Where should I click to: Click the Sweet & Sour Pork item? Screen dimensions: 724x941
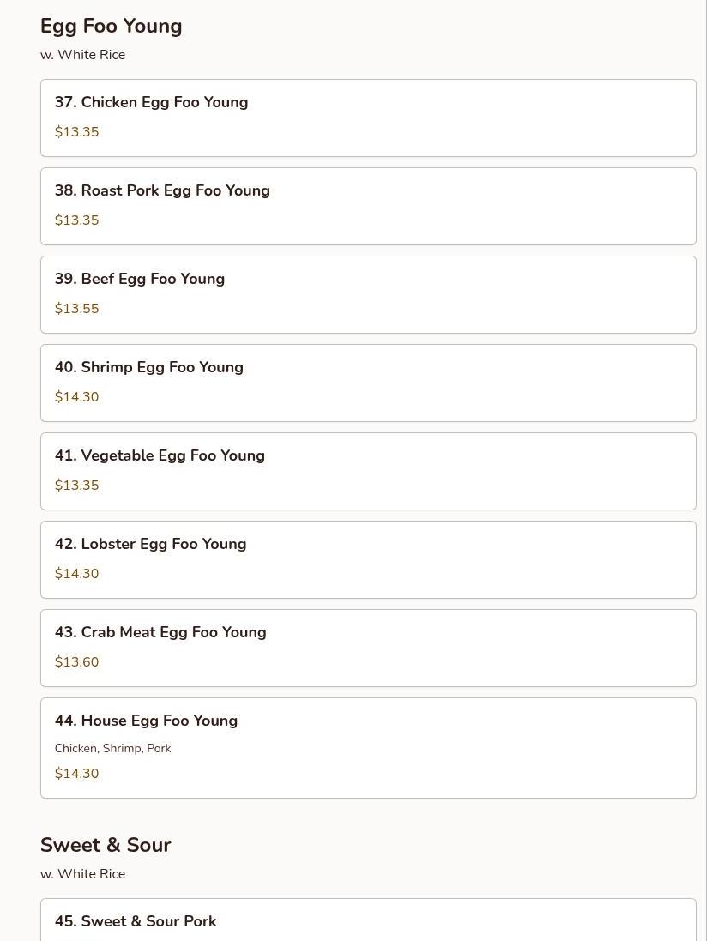[x=136, y=921]
